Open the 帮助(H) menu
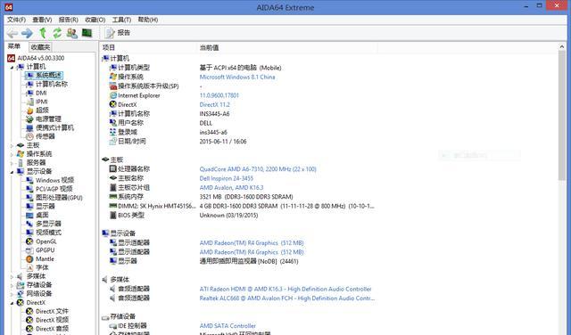This screenshot has height=335, width=571. pos(148,20)
